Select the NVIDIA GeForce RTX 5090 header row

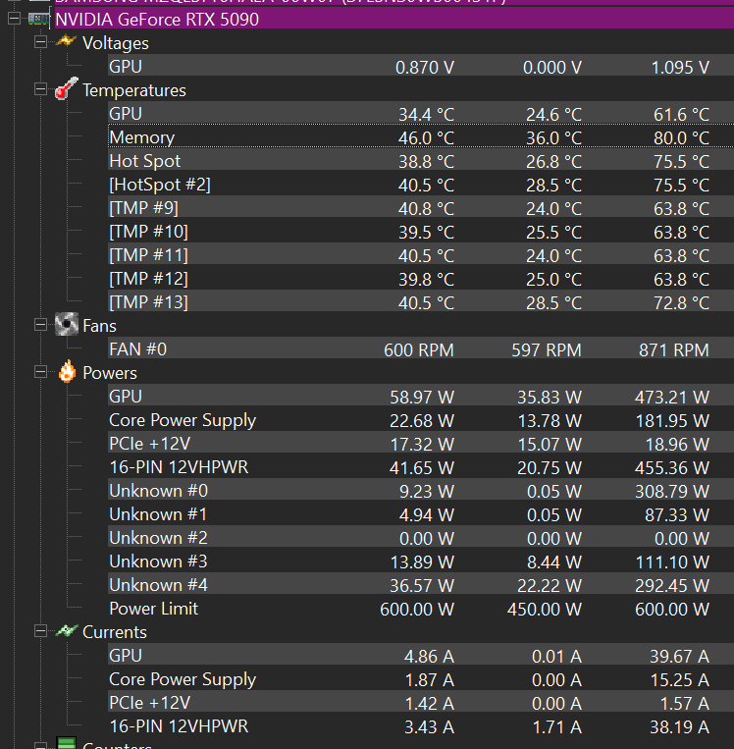click(x=394, y=19)
